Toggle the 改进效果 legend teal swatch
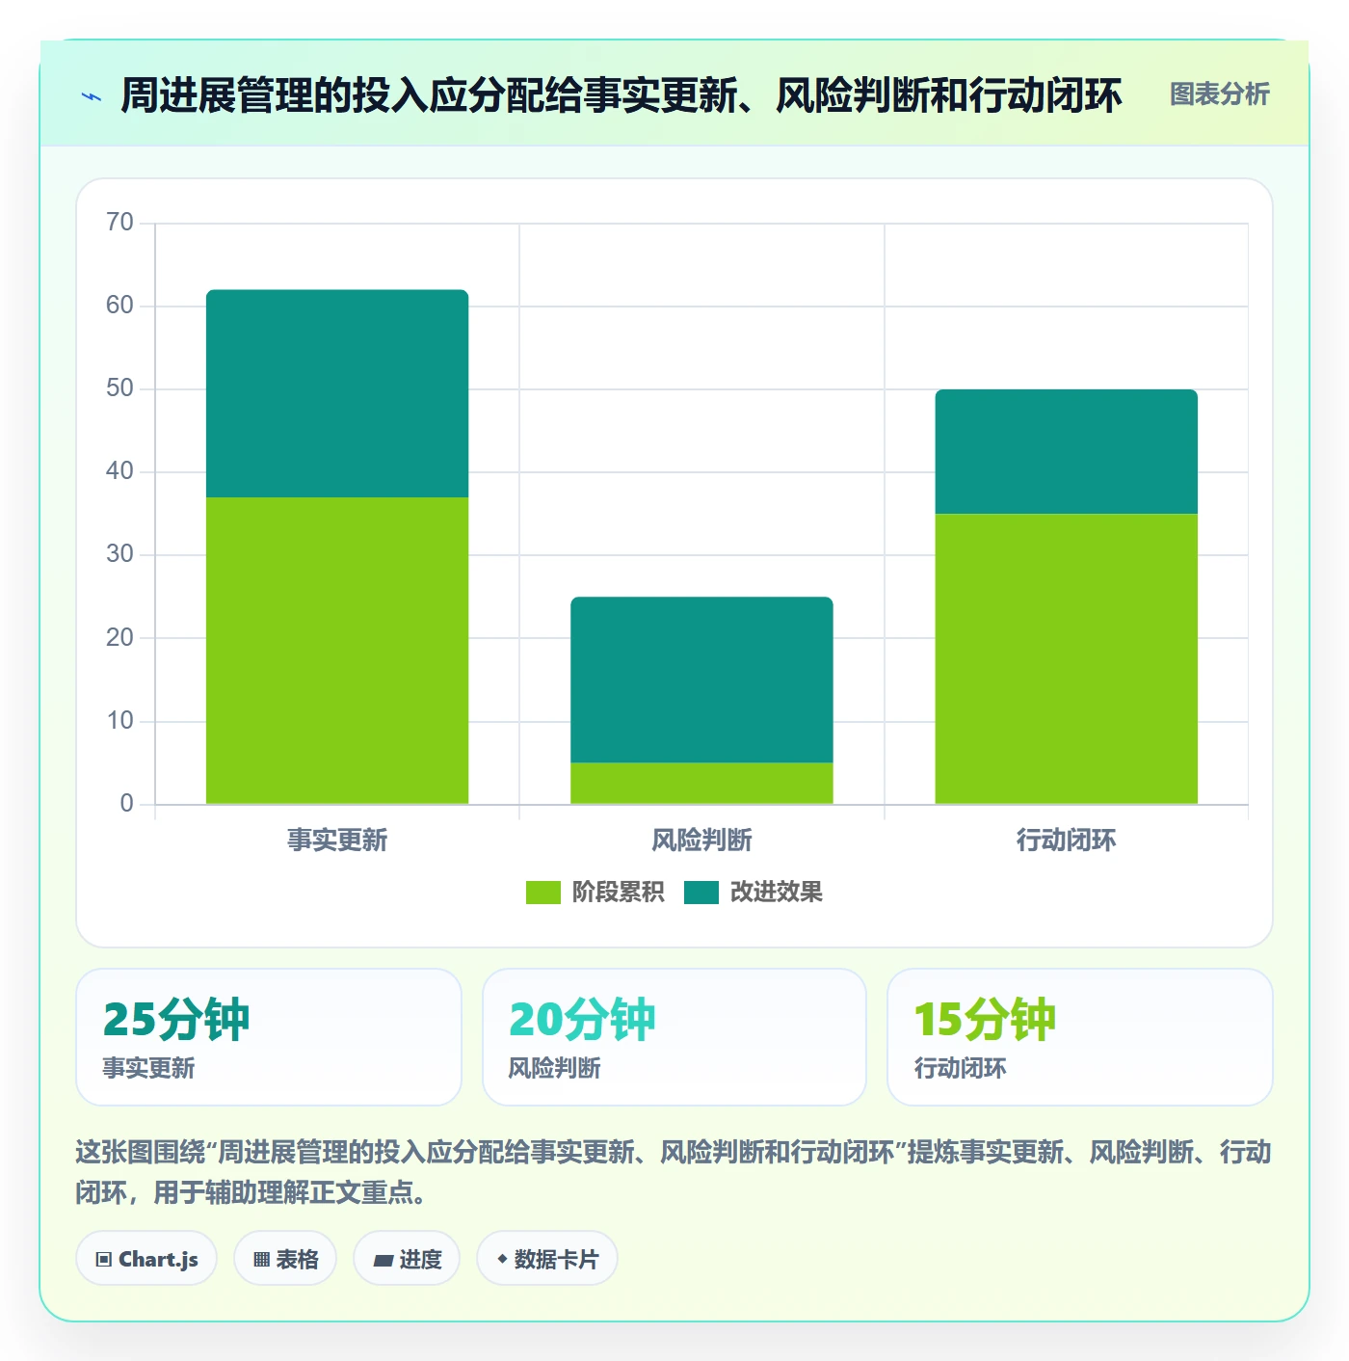Viewport: 1349px width, 1361px height. (x=701, y=893)
